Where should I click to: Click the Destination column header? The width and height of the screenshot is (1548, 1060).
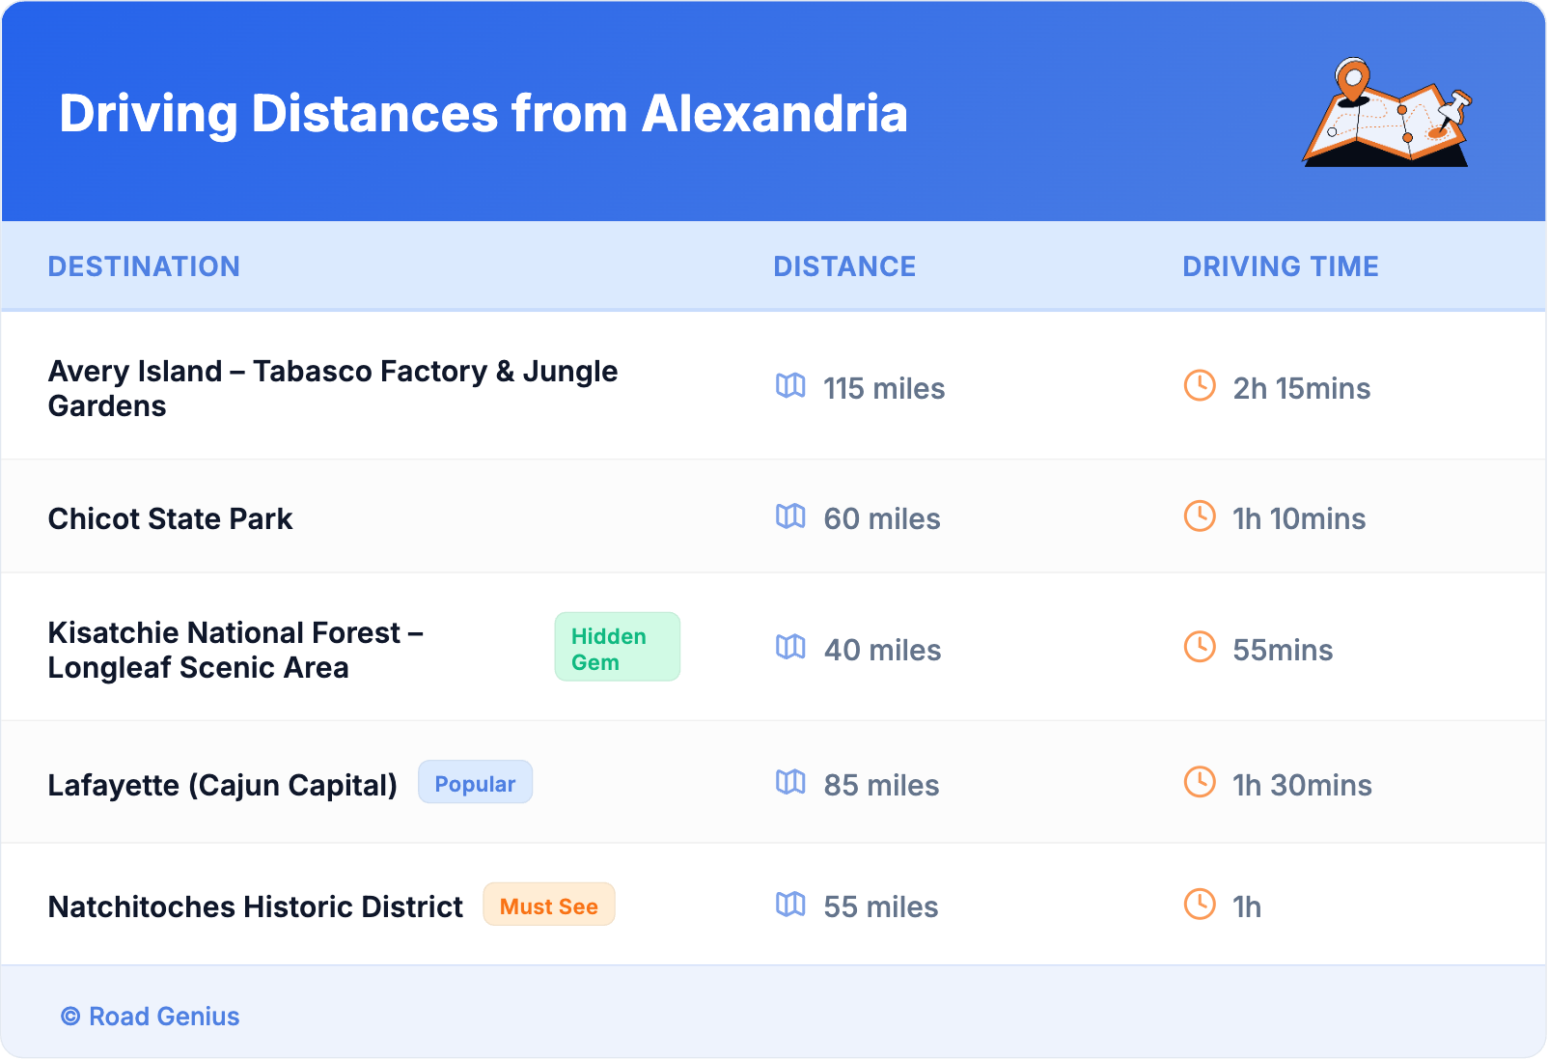[x=144, y=266]
